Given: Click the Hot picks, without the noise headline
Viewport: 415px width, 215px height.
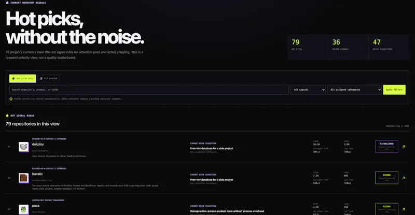Looking at the screenshot, I should [75, 28].
